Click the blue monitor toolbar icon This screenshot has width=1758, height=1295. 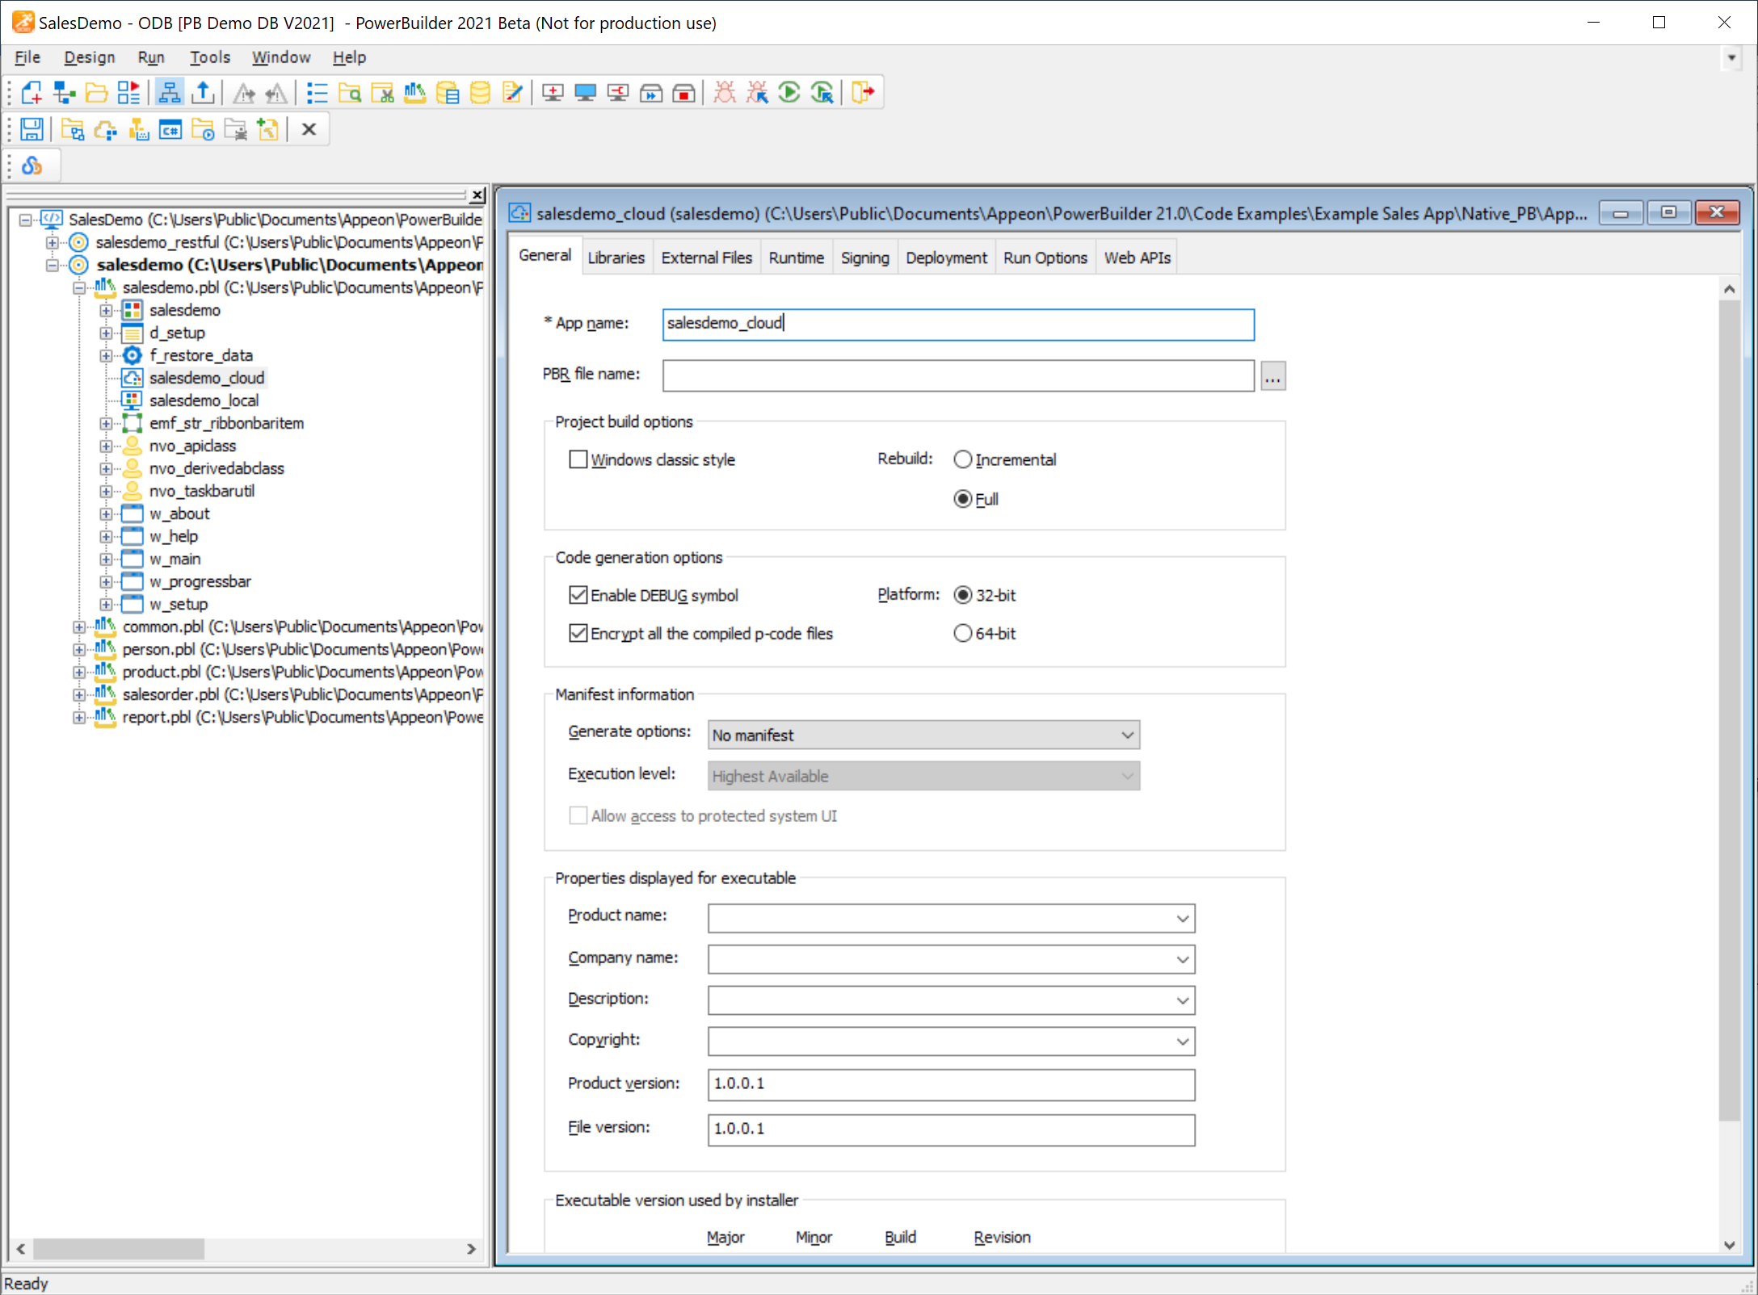pos(585,93)
